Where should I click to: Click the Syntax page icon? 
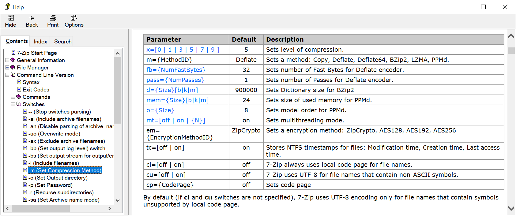[19, 82]
